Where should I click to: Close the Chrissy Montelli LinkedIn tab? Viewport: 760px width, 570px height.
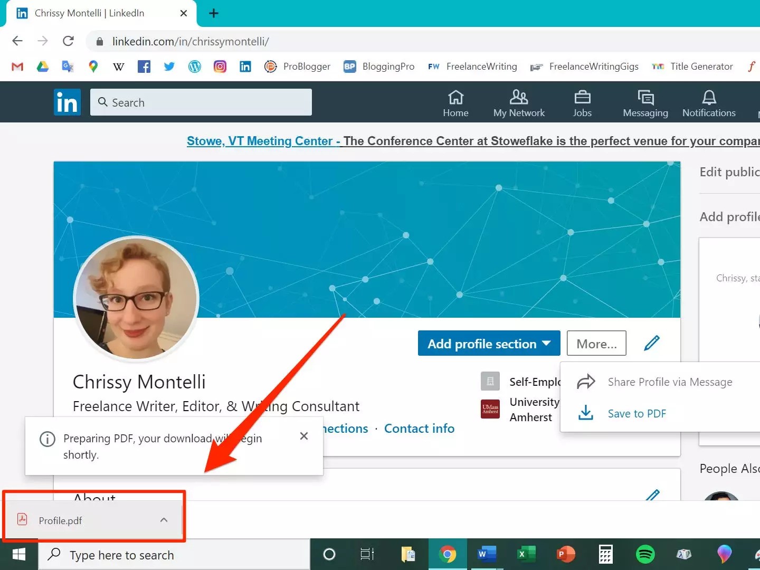point(184,13)
